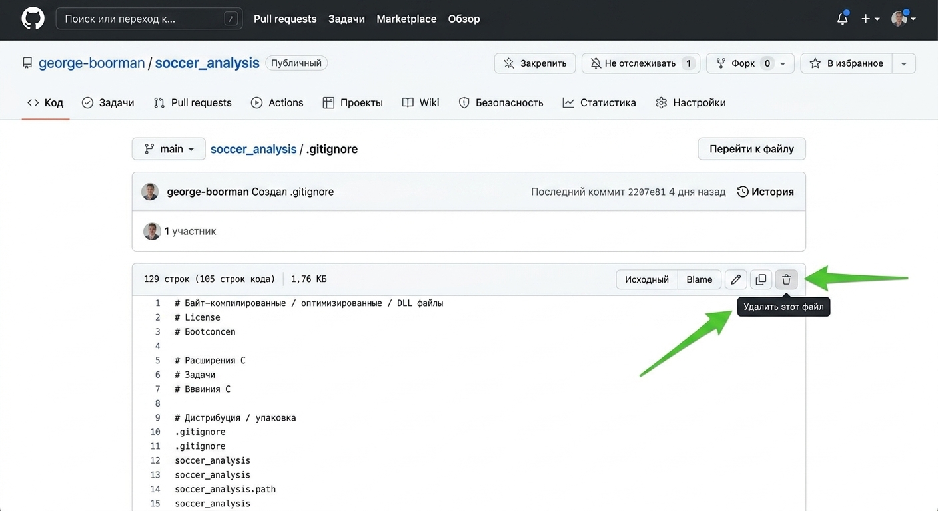Switch to the Wiki tab
The width and height of the screenshot is (938, 511).
(421, 102)
